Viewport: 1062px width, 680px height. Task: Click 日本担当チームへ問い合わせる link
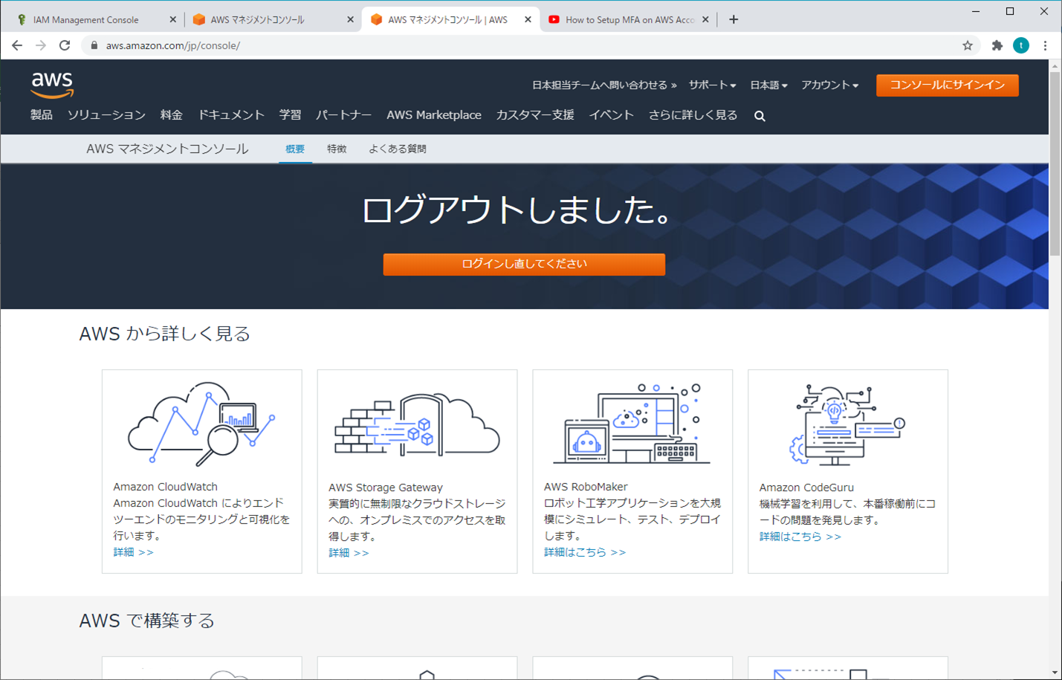[x=604, y=85]
